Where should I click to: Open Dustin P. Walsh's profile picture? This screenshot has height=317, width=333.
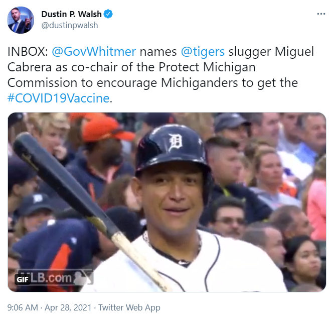(21, 20)
